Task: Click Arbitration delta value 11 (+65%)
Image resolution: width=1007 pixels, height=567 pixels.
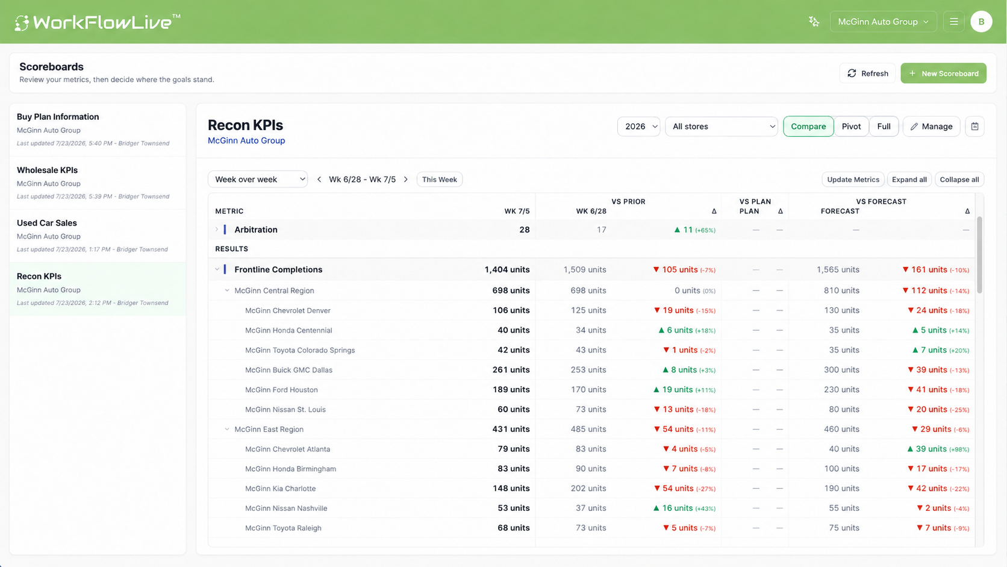Action: click(x=694, y=230)
